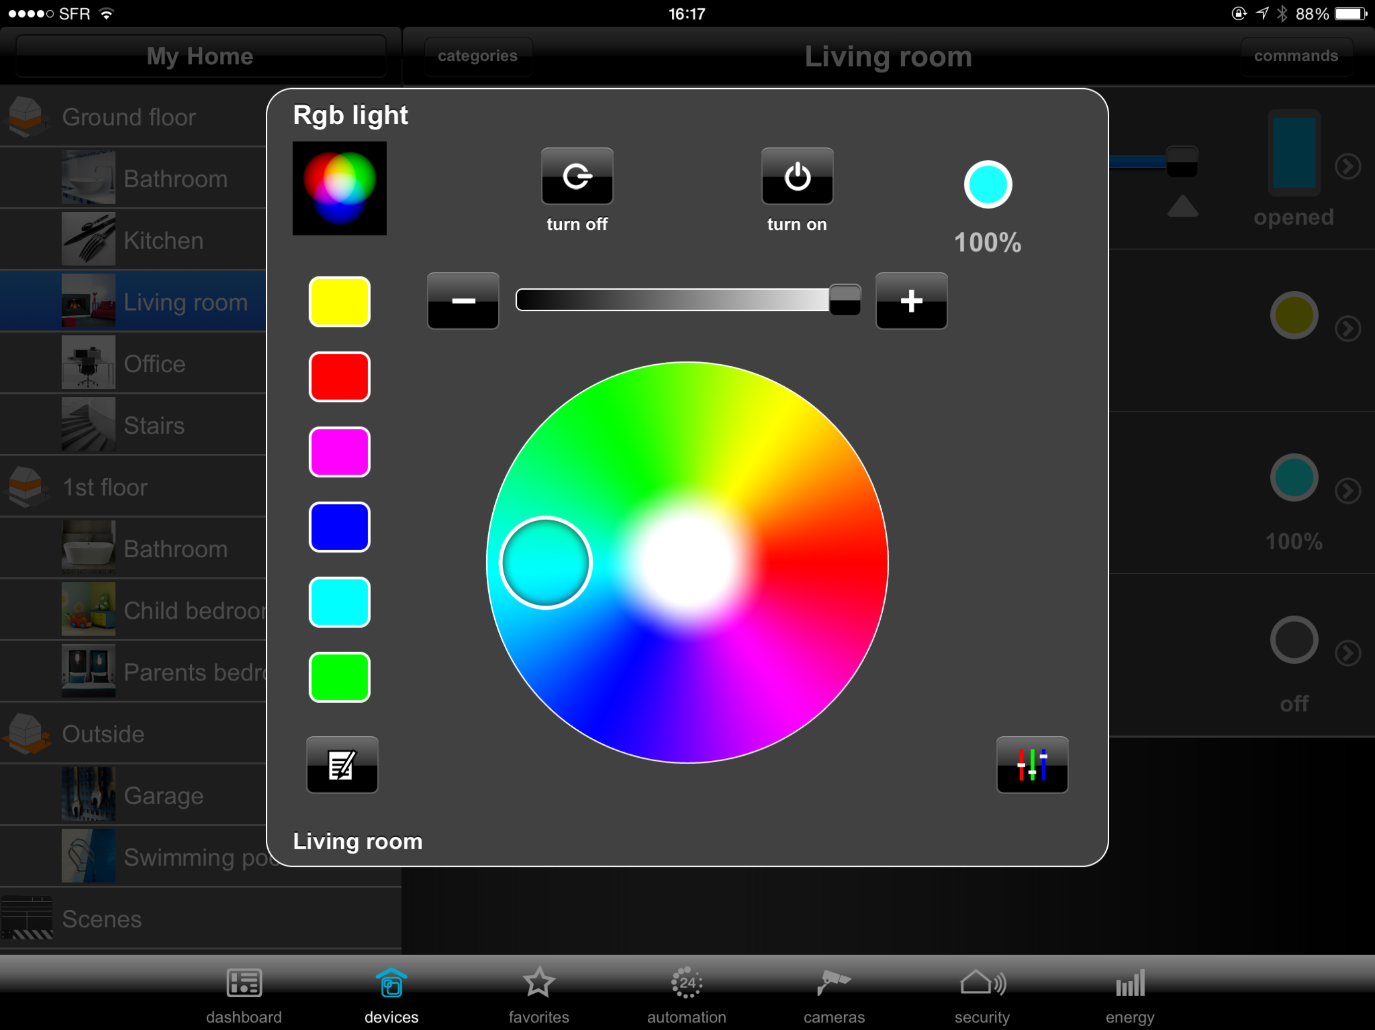Toggle the teal 100% light indicator
The image size is (1375, 1030).
pos(1293,478)
